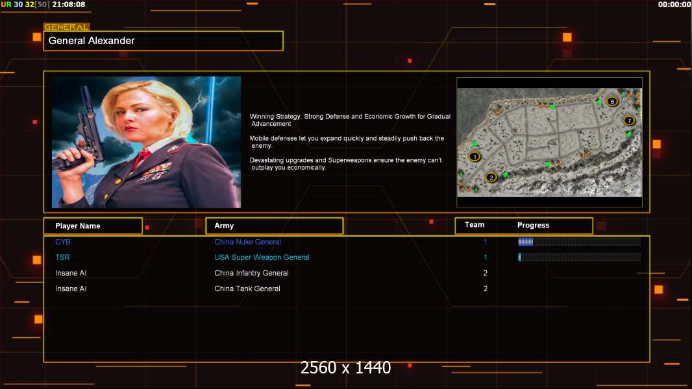Click team number in China Tank General row
Screen dimensions: 692x389
[x=486, y=289]
